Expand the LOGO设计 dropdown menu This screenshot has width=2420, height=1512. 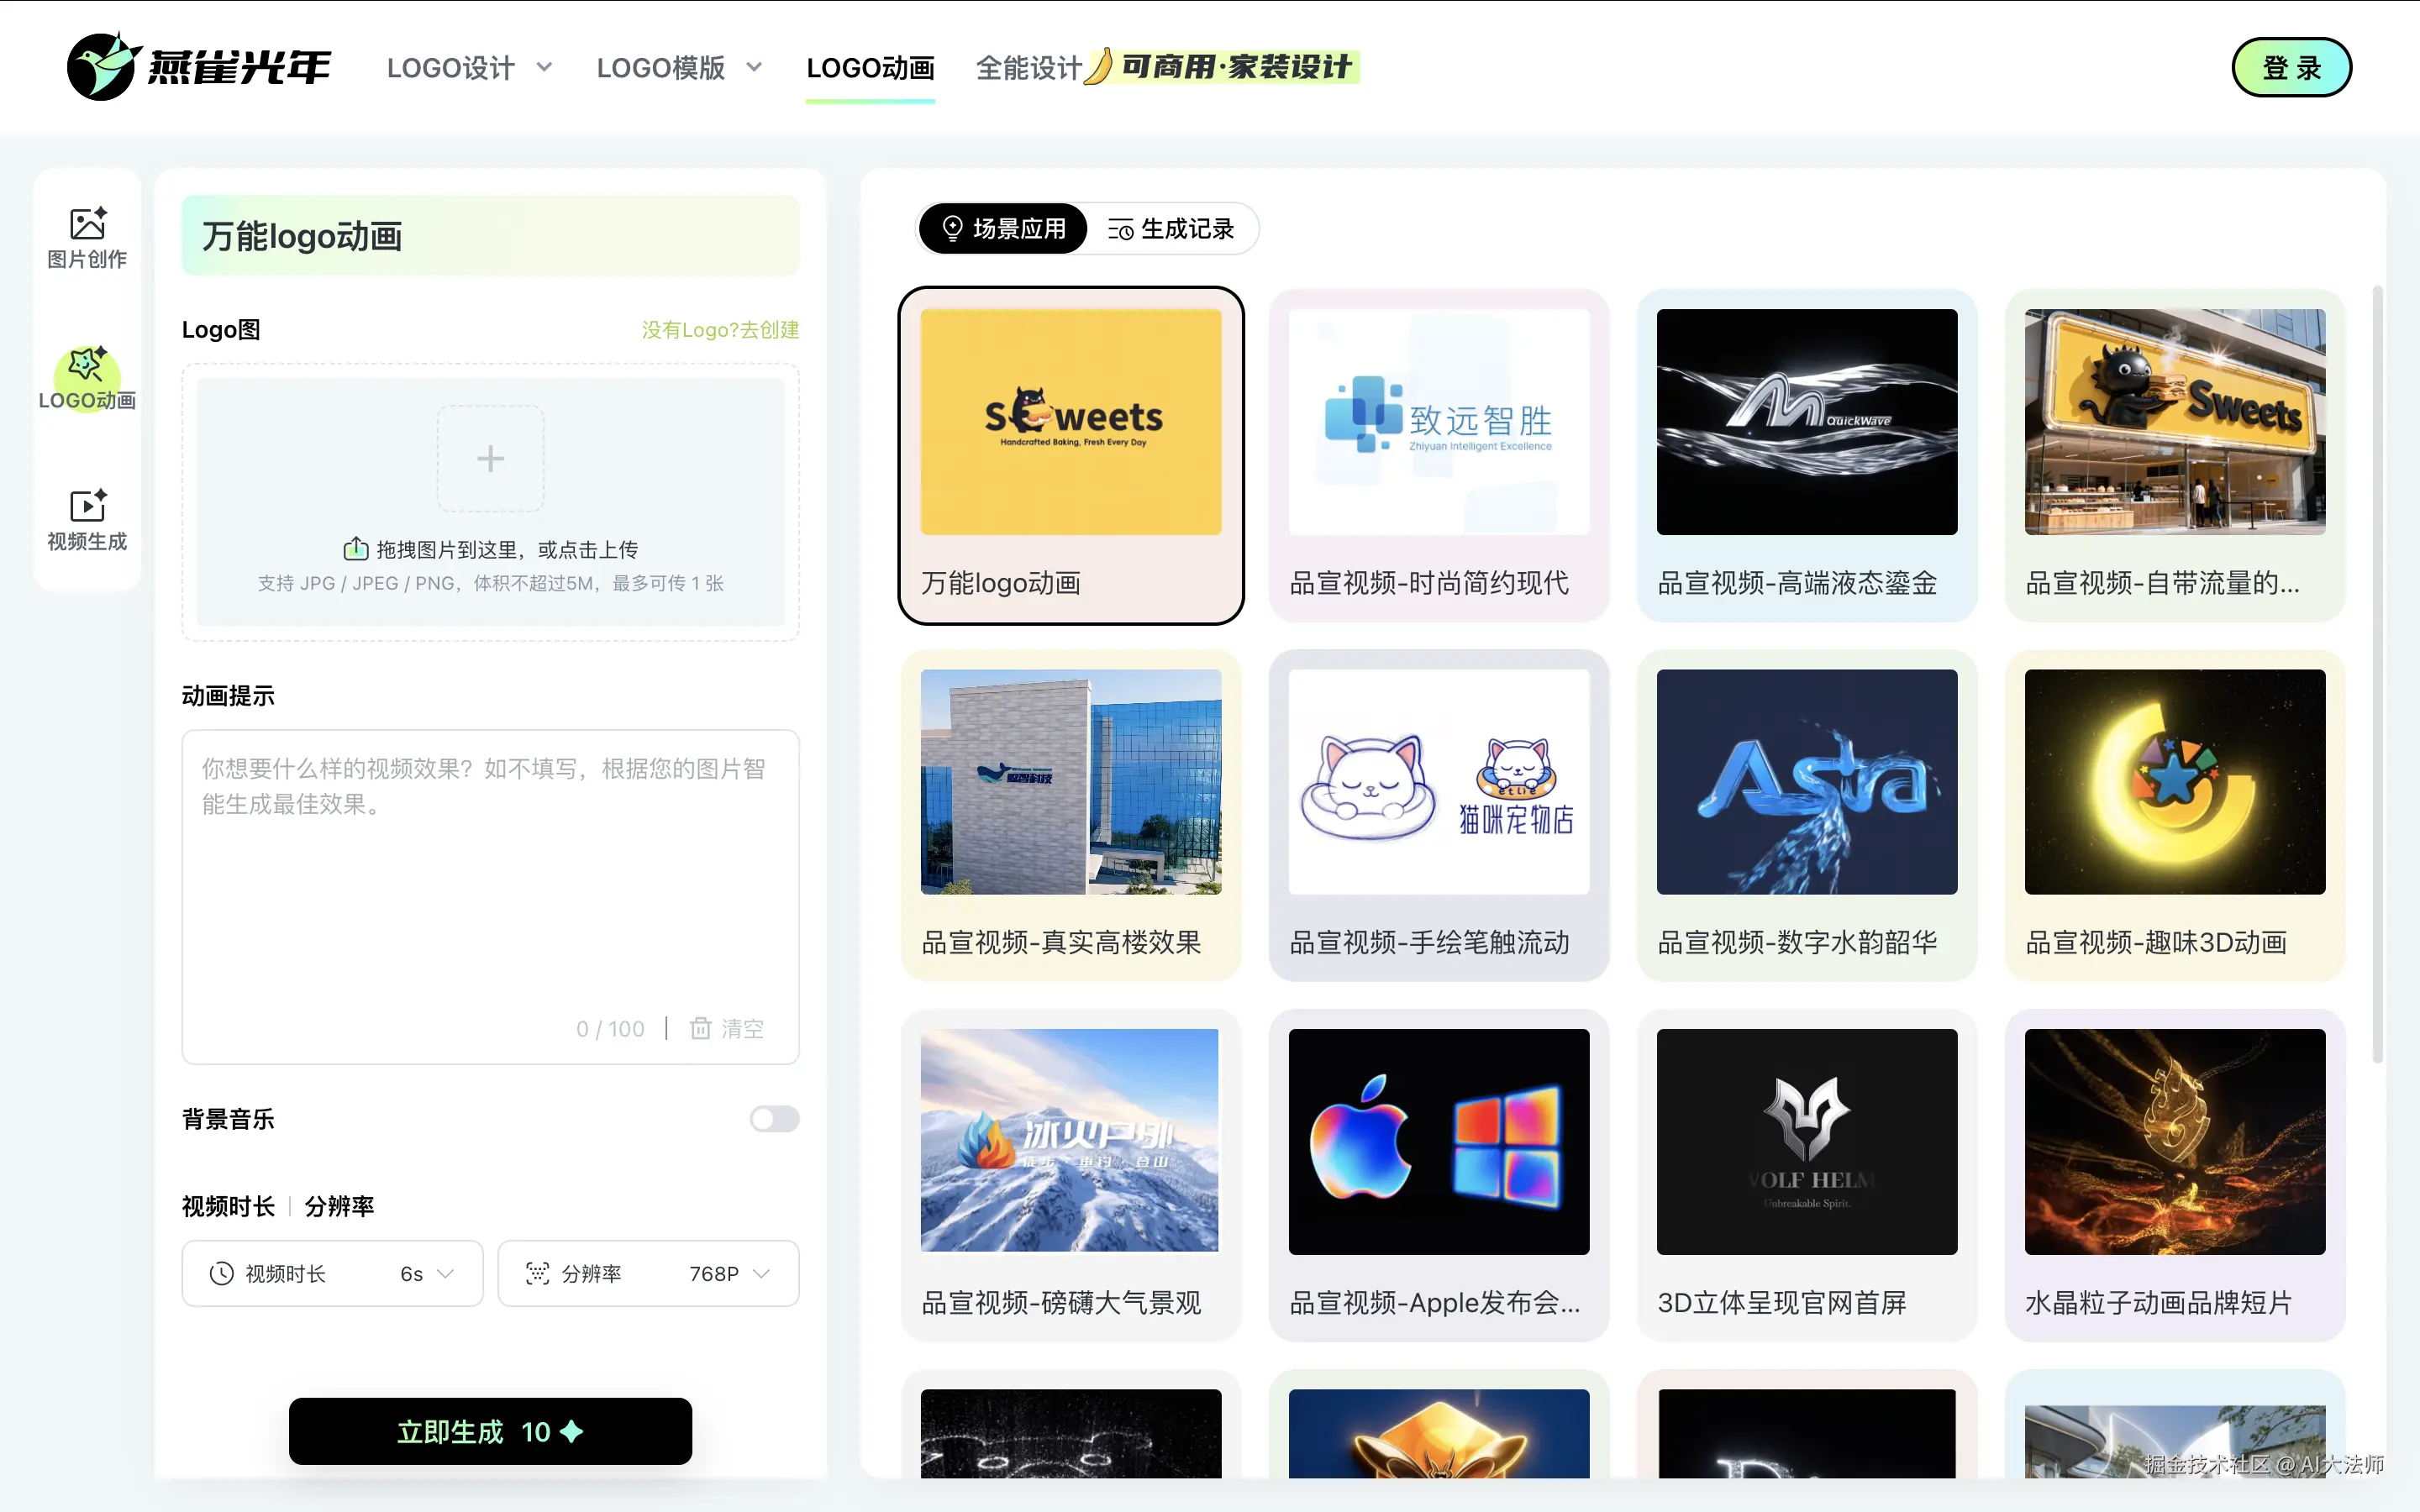coord(470,68)
